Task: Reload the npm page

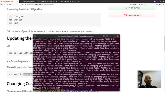Action: click(7, 5)
